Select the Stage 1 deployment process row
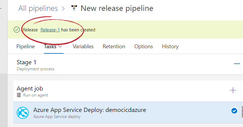 (91, 65)
